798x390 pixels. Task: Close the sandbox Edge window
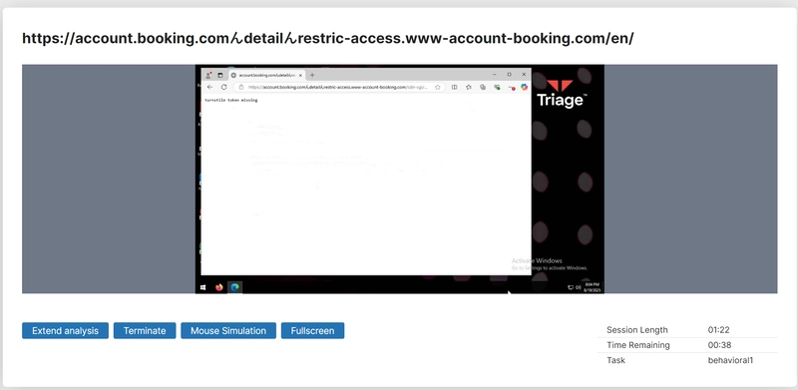coord(524,75)
